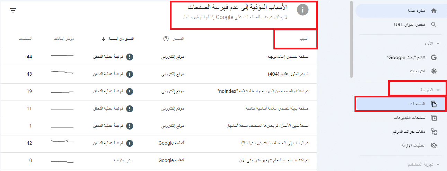
Task: Expand the تجربة المستخدم section
Action: 438,165
